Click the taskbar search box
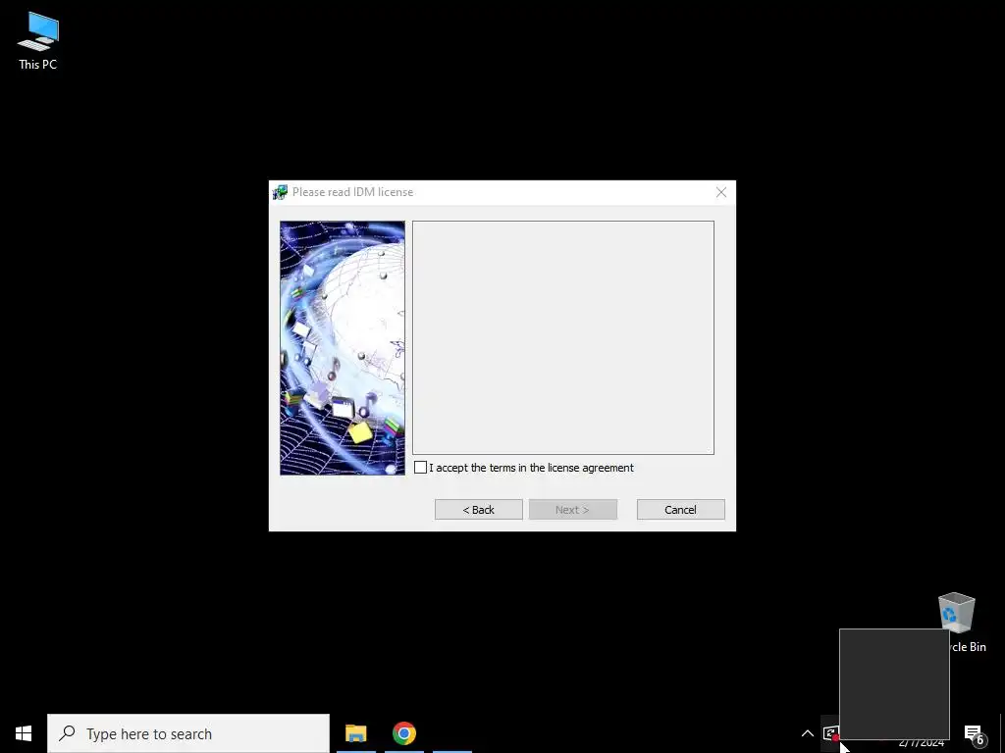 tap(188, 733)
